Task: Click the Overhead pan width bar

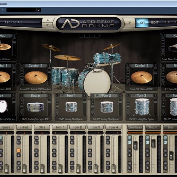Action: [x=135, y=133]
